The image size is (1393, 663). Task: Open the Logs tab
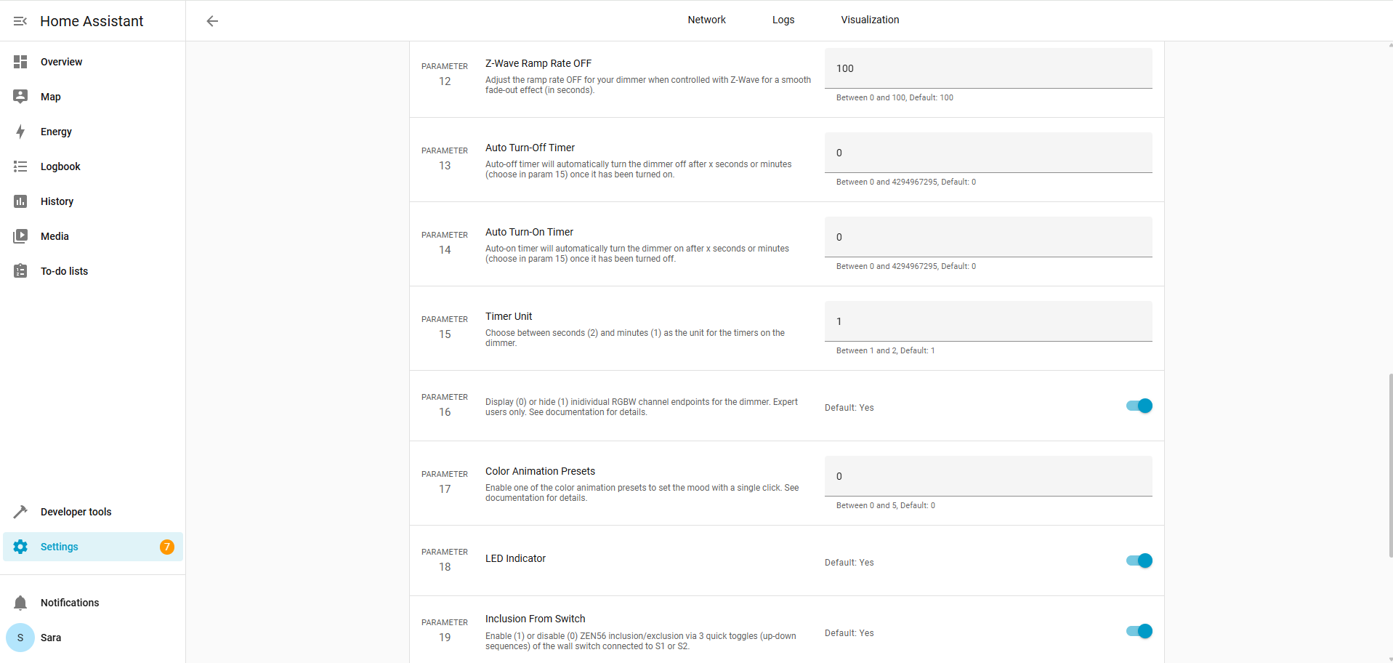tap(783, 20)
